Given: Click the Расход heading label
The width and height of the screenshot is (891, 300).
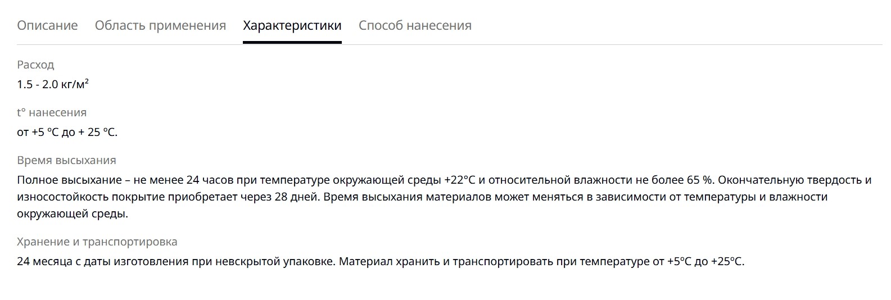Looking at the screenshot, I should click(x=35, y=65).
